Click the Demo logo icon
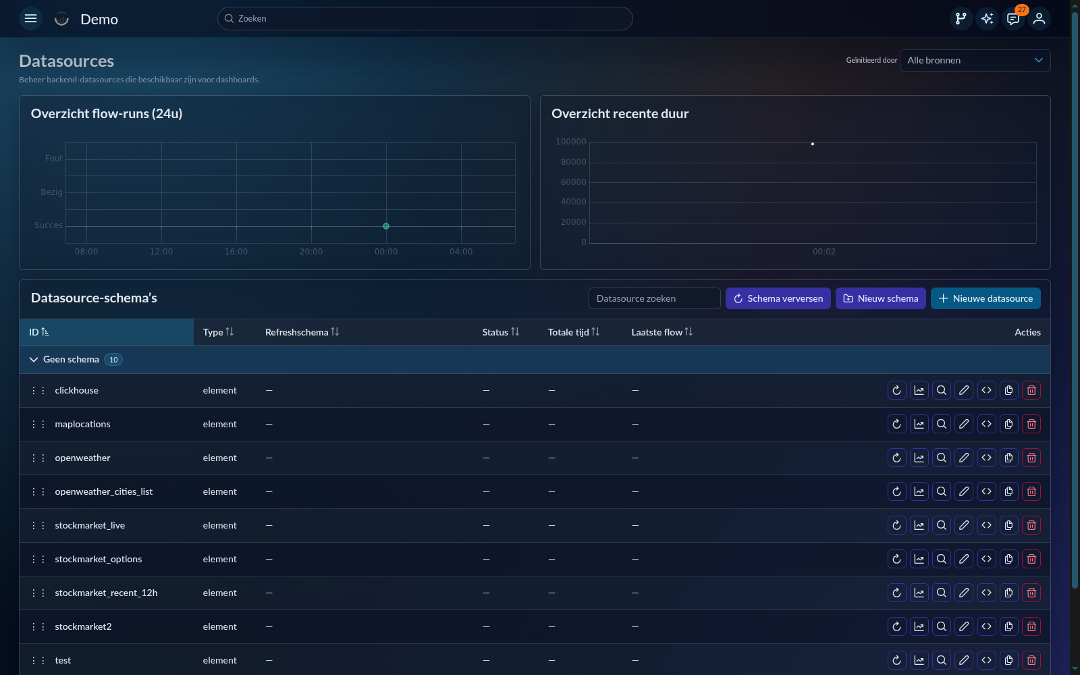 (61, 19)
